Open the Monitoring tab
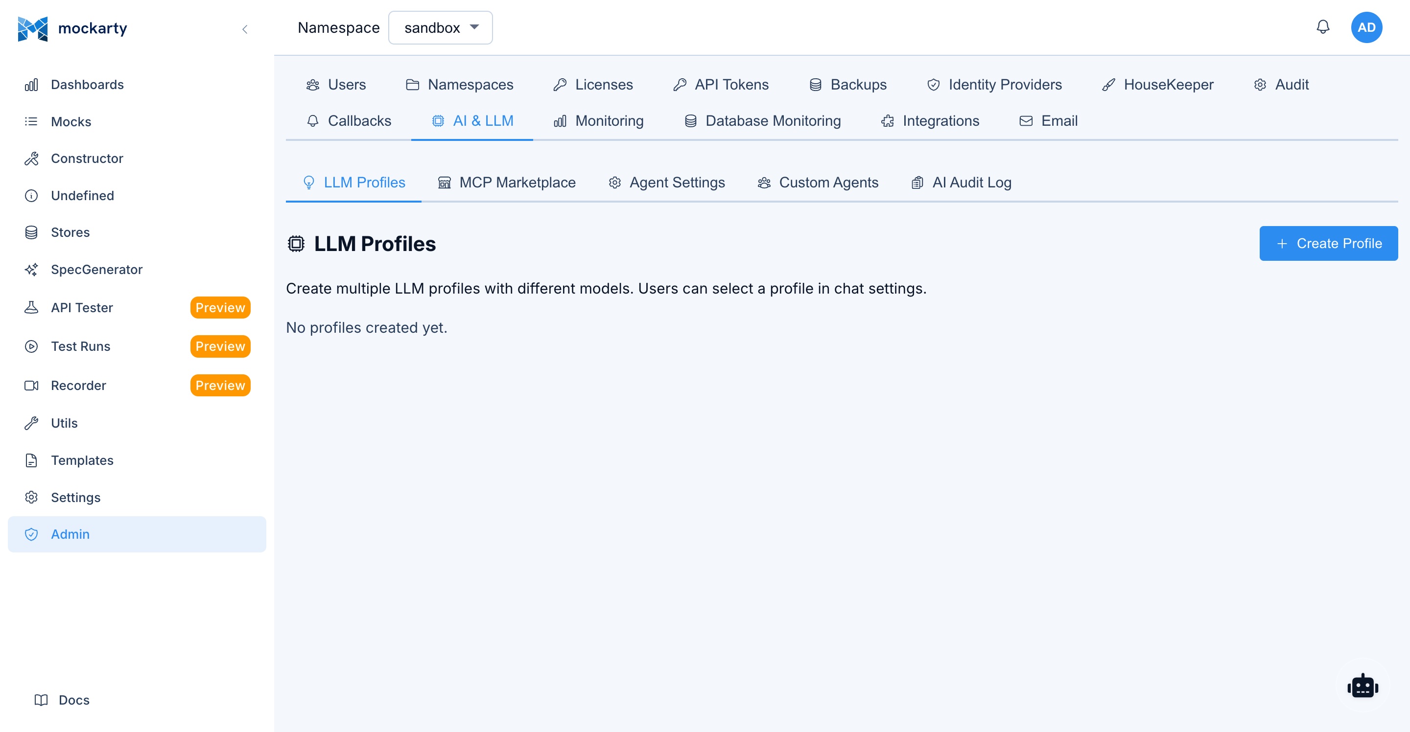 (x=598, y=121)
